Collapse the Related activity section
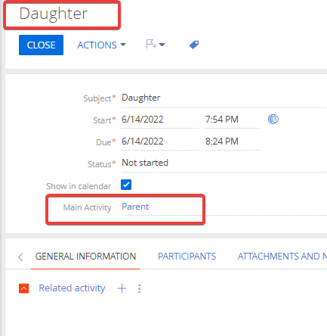 pyautogui.click(x=24, y=288)
